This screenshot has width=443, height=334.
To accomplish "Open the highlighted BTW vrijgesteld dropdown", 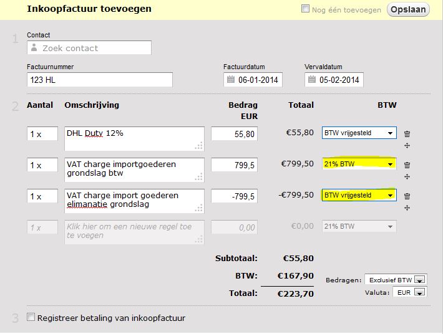I will pos(359,195).
